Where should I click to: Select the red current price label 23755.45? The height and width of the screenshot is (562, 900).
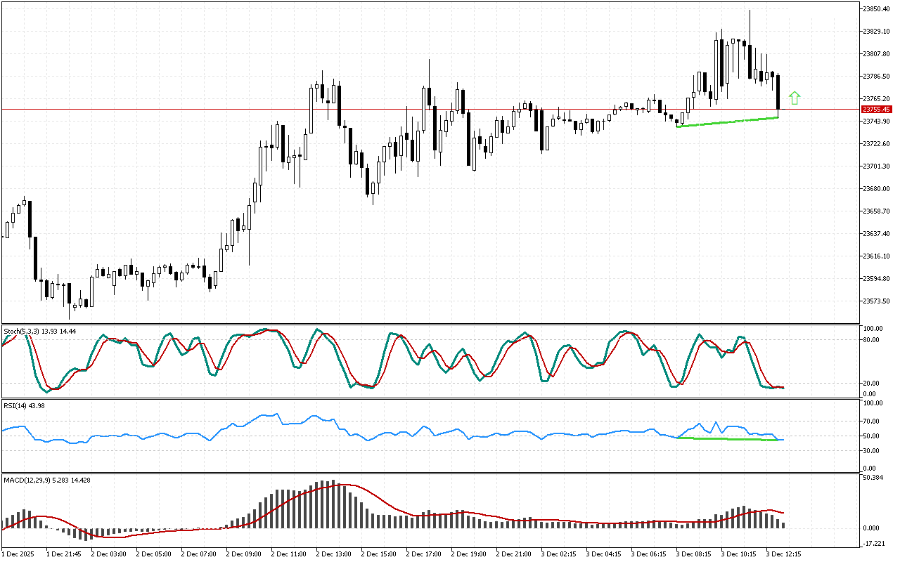click(x=876, y=110)
